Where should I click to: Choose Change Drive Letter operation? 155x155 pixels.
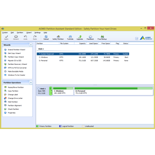tap(15, 98)
